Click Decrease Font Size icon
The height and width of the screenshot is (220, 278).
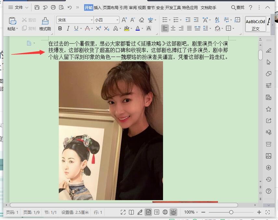pos(133,20)
